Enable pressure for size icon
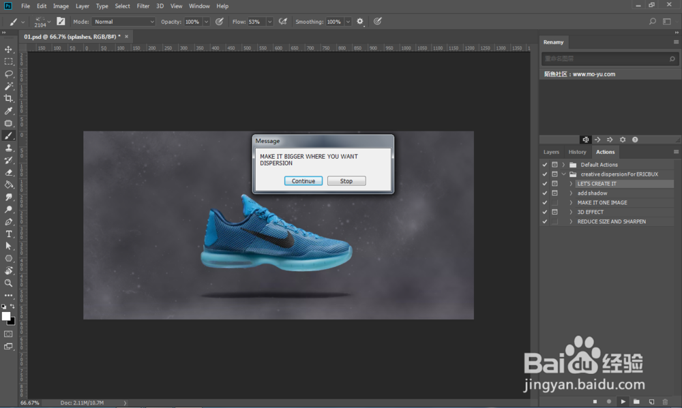 point(378,21)
